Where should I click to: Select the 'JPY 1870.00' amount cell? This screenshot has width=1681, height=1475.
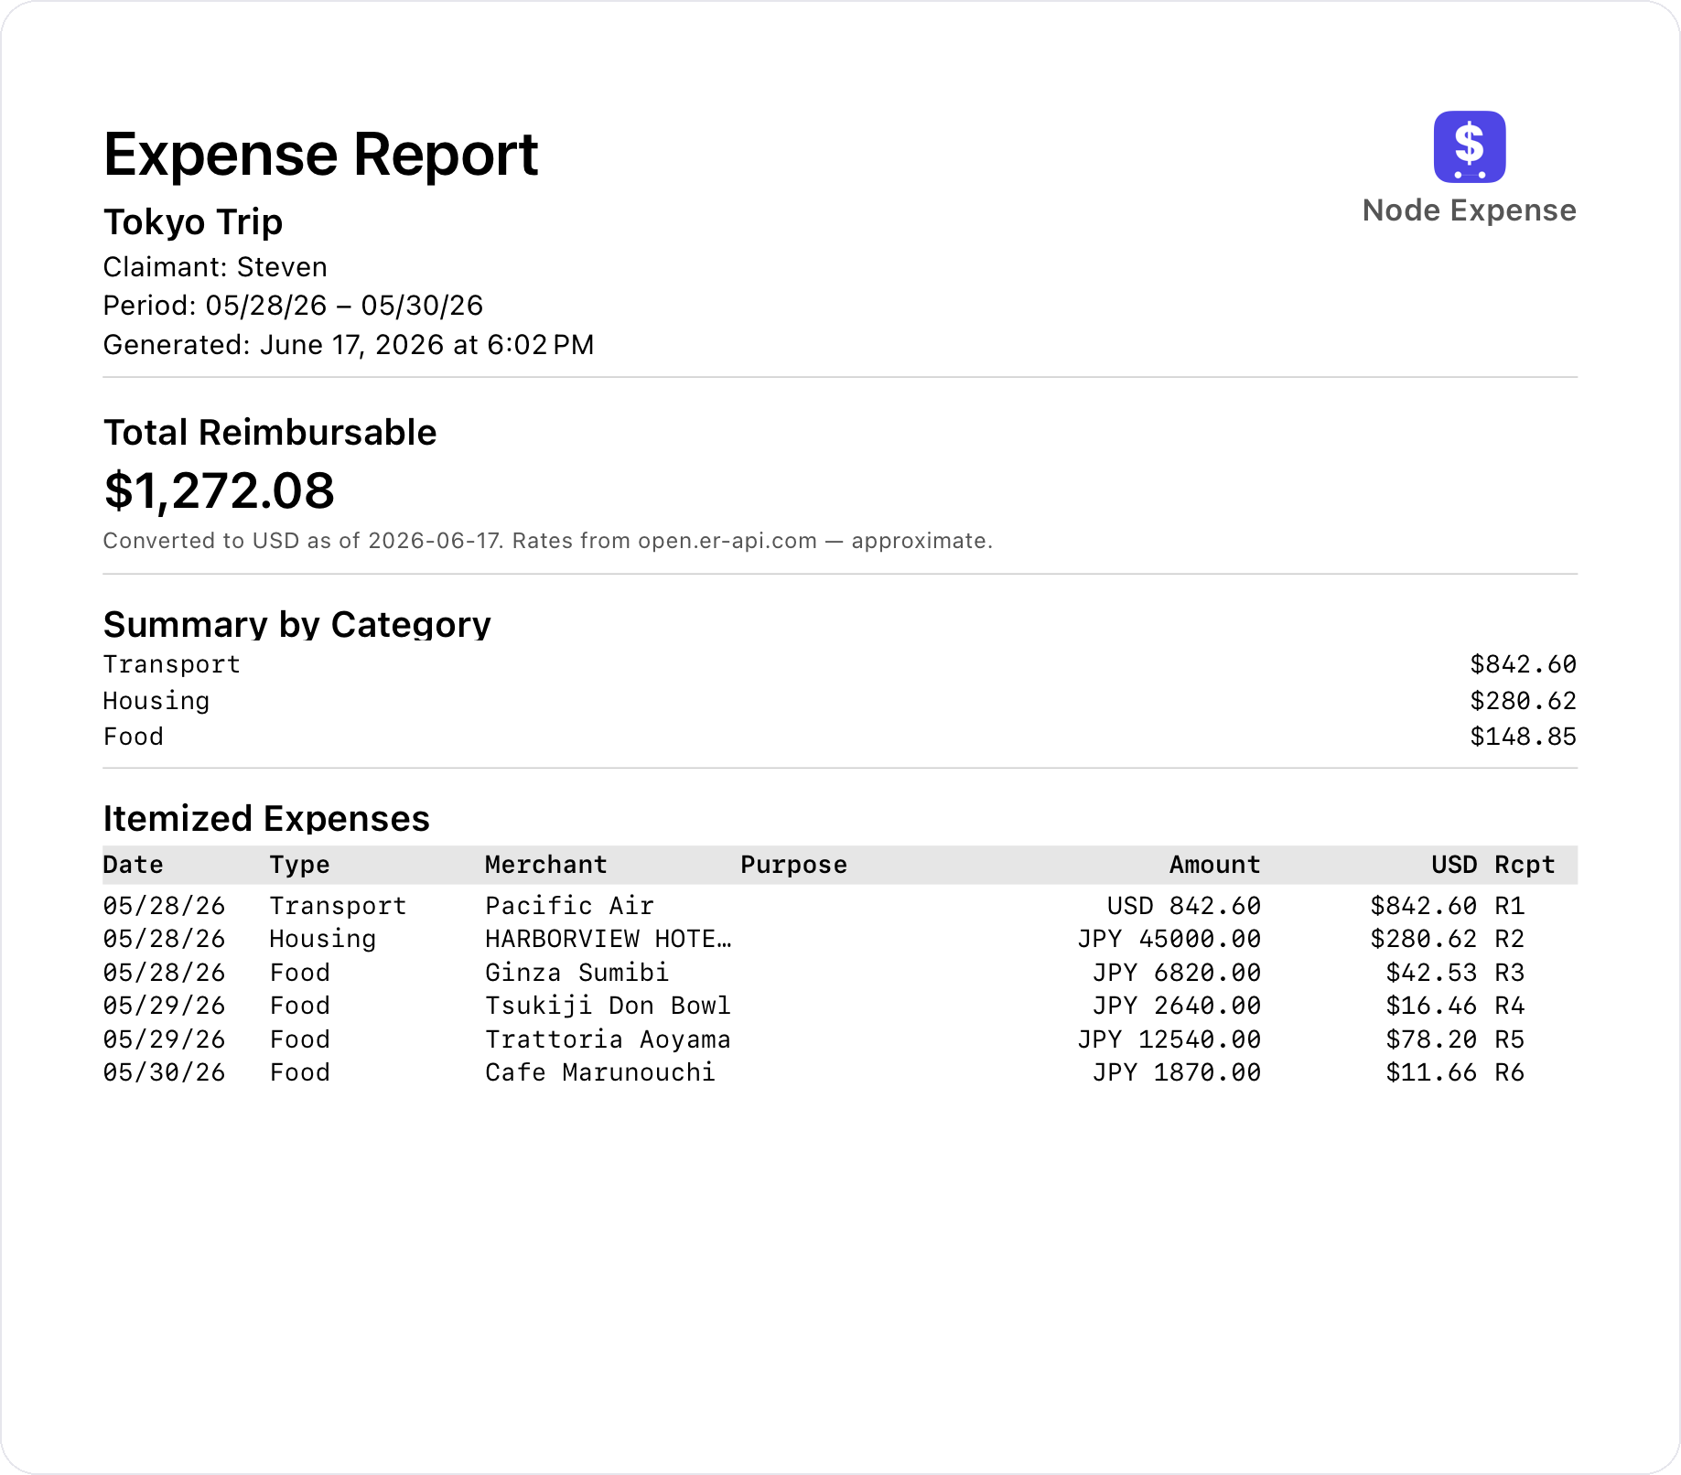(x=1177, y=1072)
